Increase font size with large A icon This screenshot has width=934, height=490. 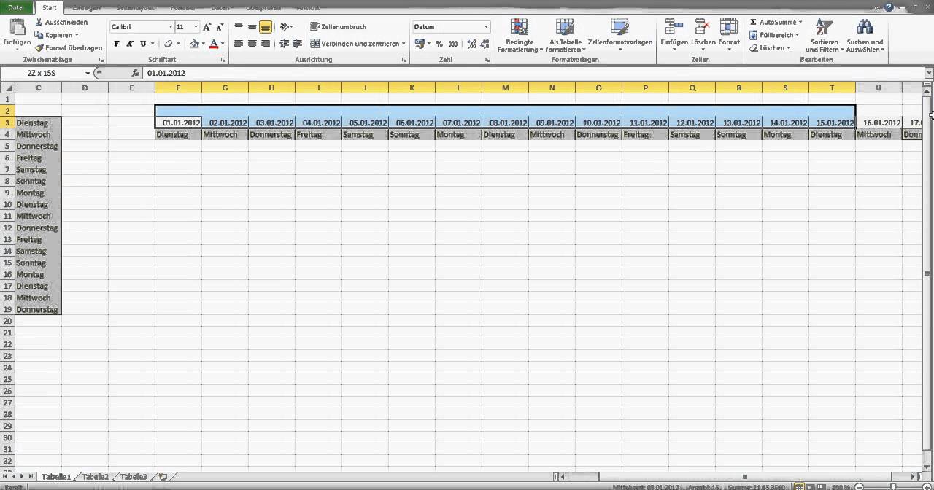click(207, 26)
